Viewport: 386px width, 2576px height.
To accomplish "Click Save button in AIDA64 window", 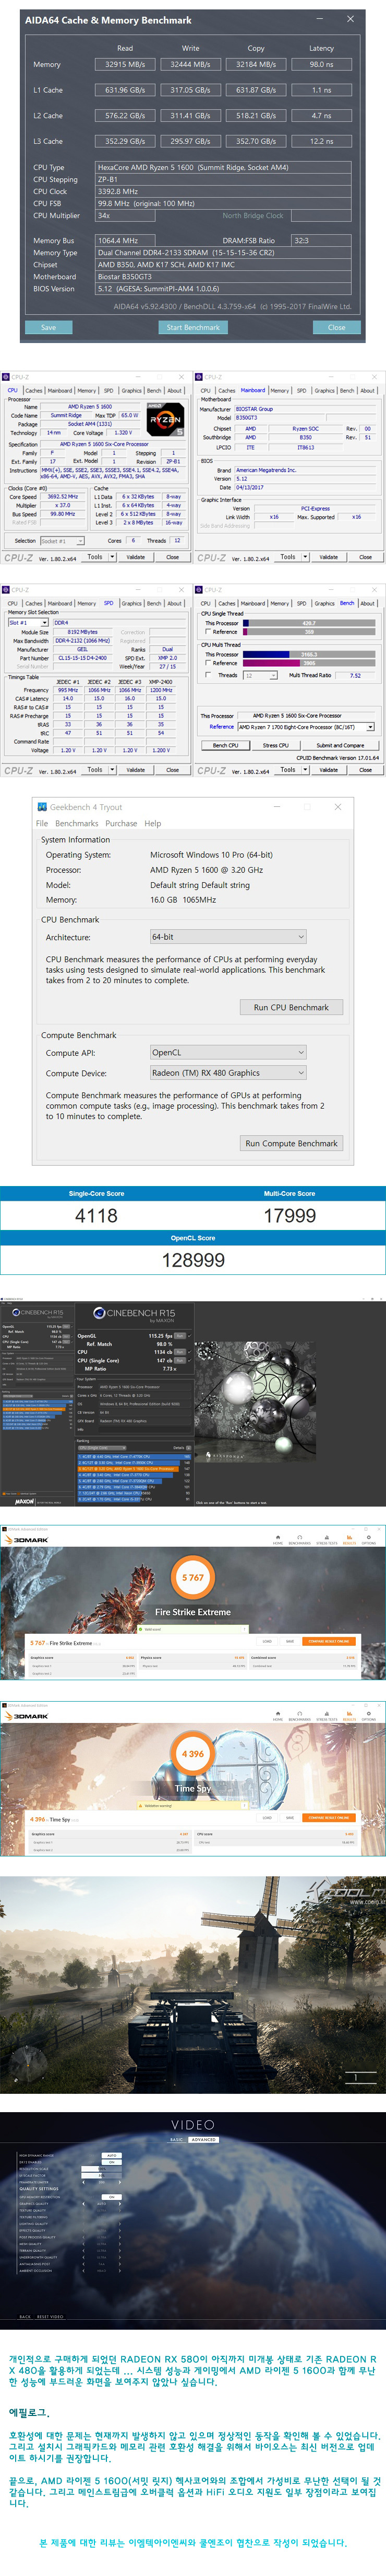I will [x=48, y=327].
